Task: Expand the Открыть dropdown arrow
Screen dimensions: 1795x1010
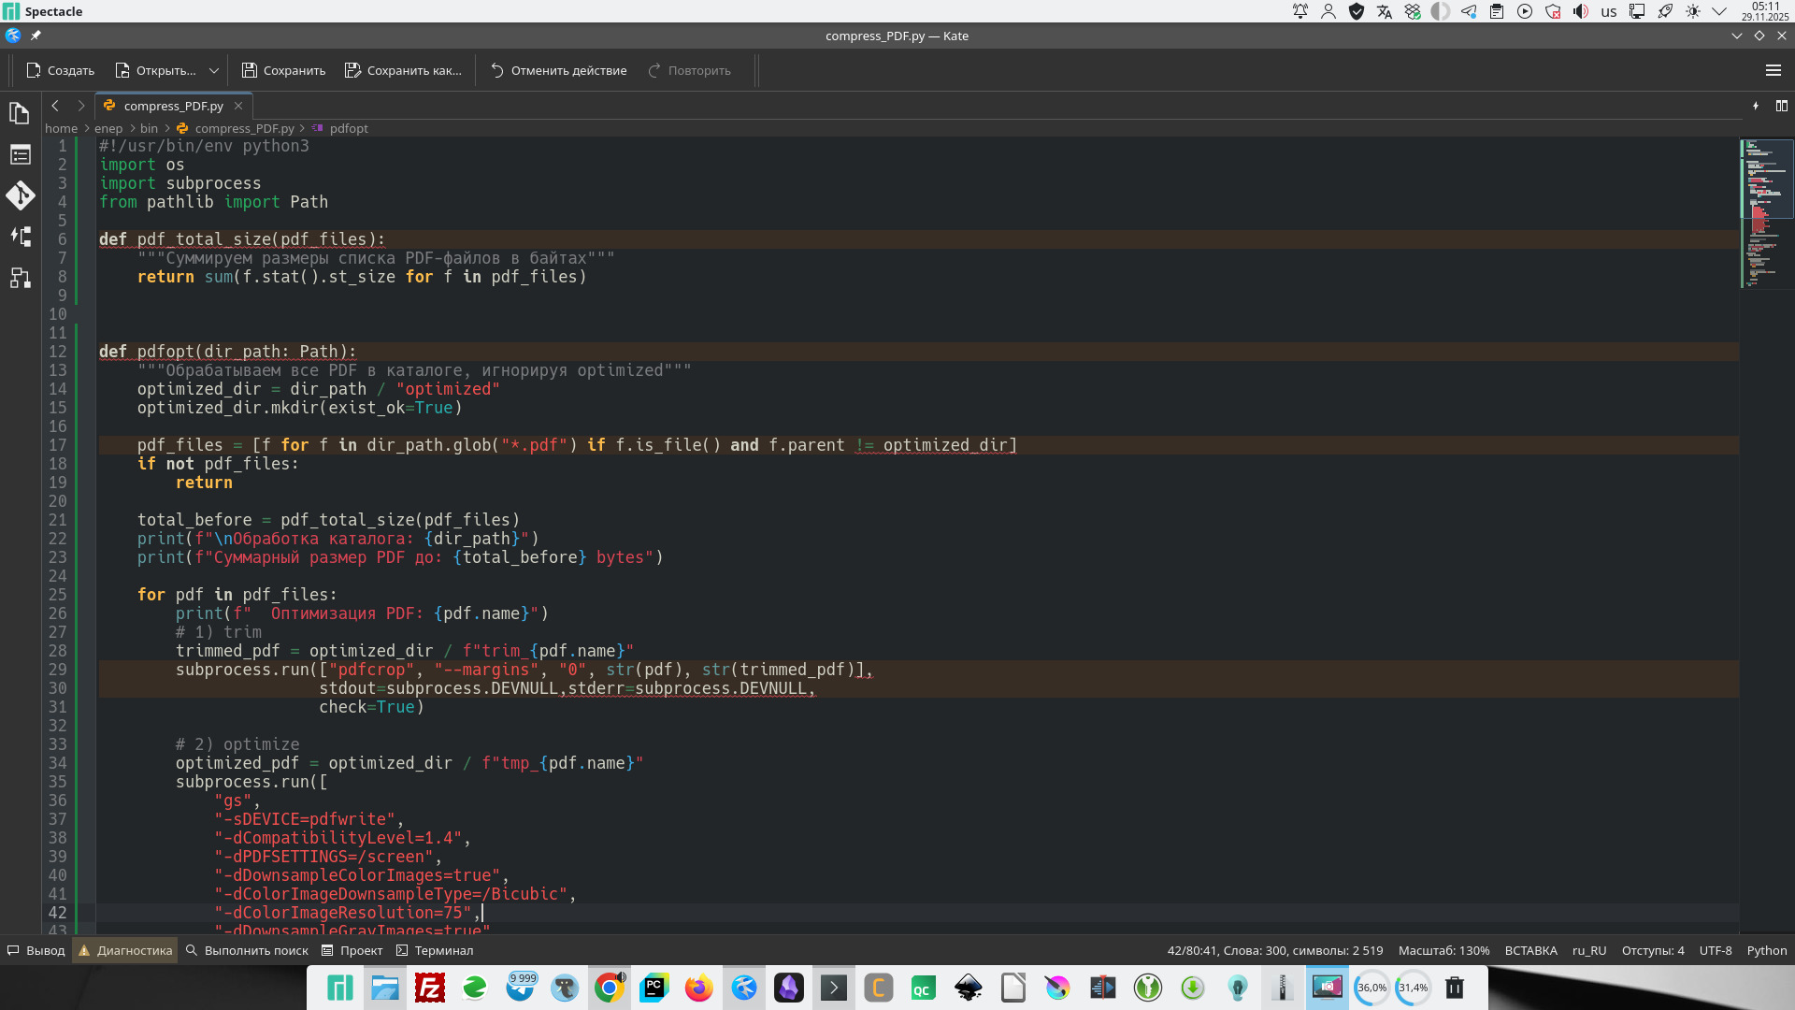Action: click(214, 70)
